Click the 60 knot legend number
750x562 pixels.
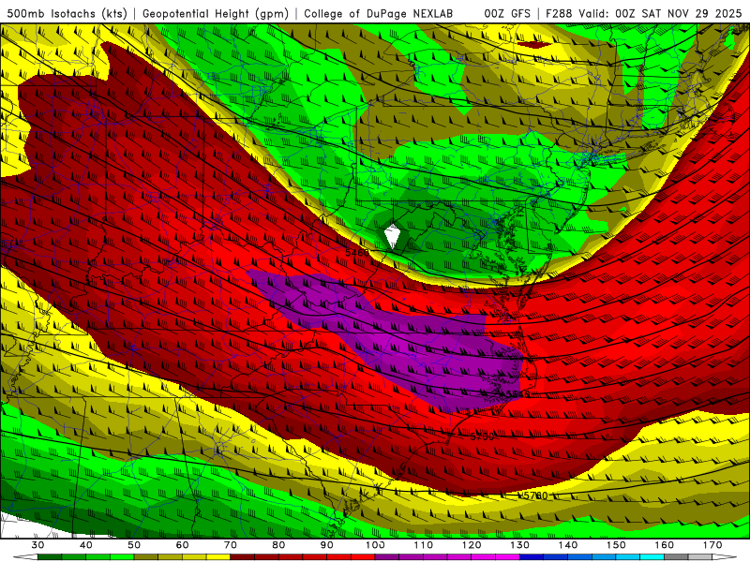click(182, 545)
